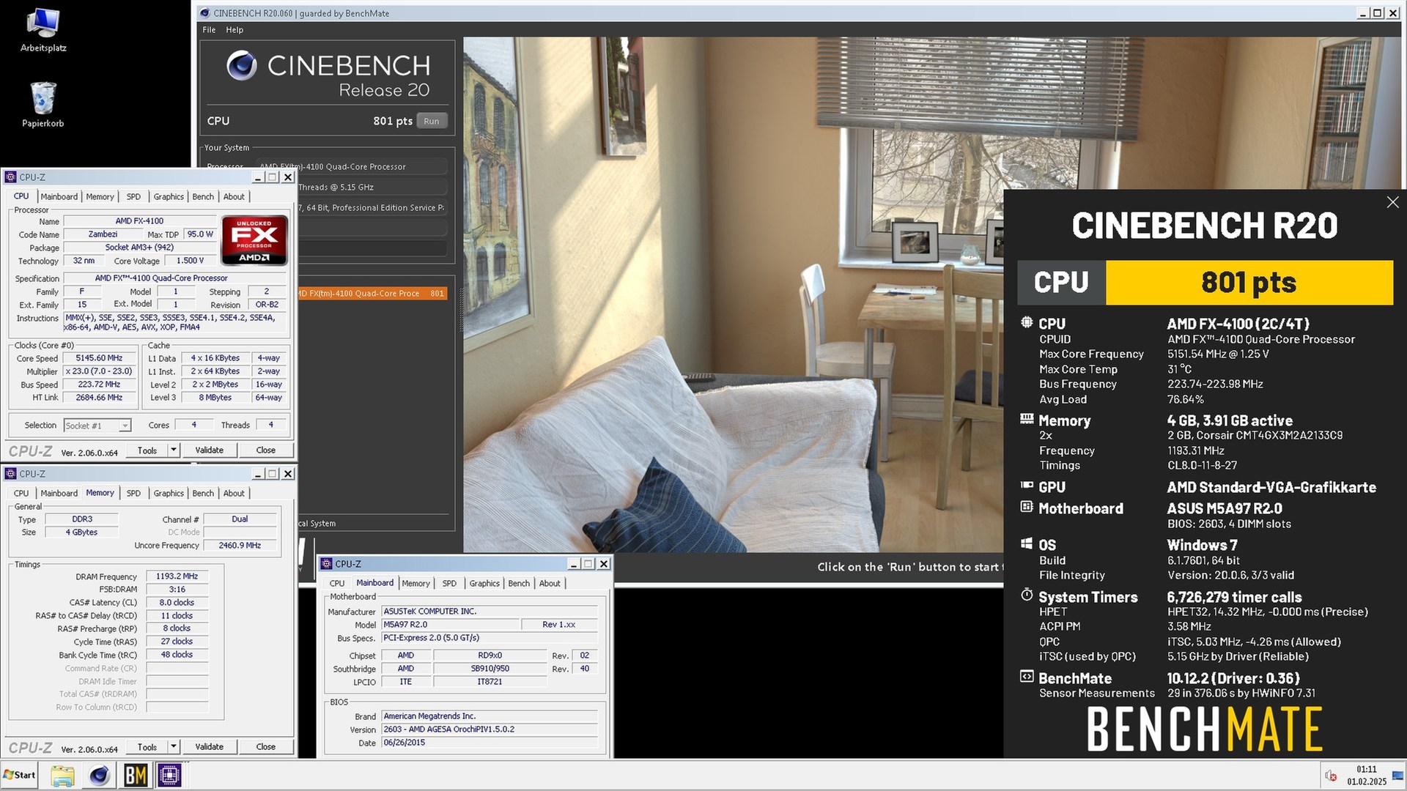The width and height of the screenshot is (1407, 791).
Task: Click the 'ASUSTeK COMPUTER INC.' manufacturer field
Action: click(490, 612)
